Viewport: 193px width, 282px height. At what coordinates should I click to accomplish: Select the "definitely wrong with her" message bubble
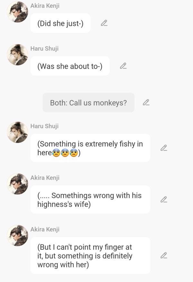coord(90,256)
